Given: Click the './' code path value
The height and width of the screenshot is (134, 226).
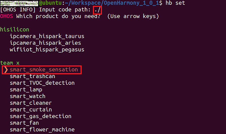Looking at the screenshot, I should 97,10.
